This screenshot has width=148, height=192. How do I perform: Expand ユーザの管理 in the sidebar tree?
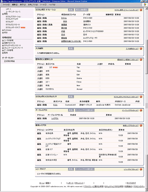[x=3, y=41]
